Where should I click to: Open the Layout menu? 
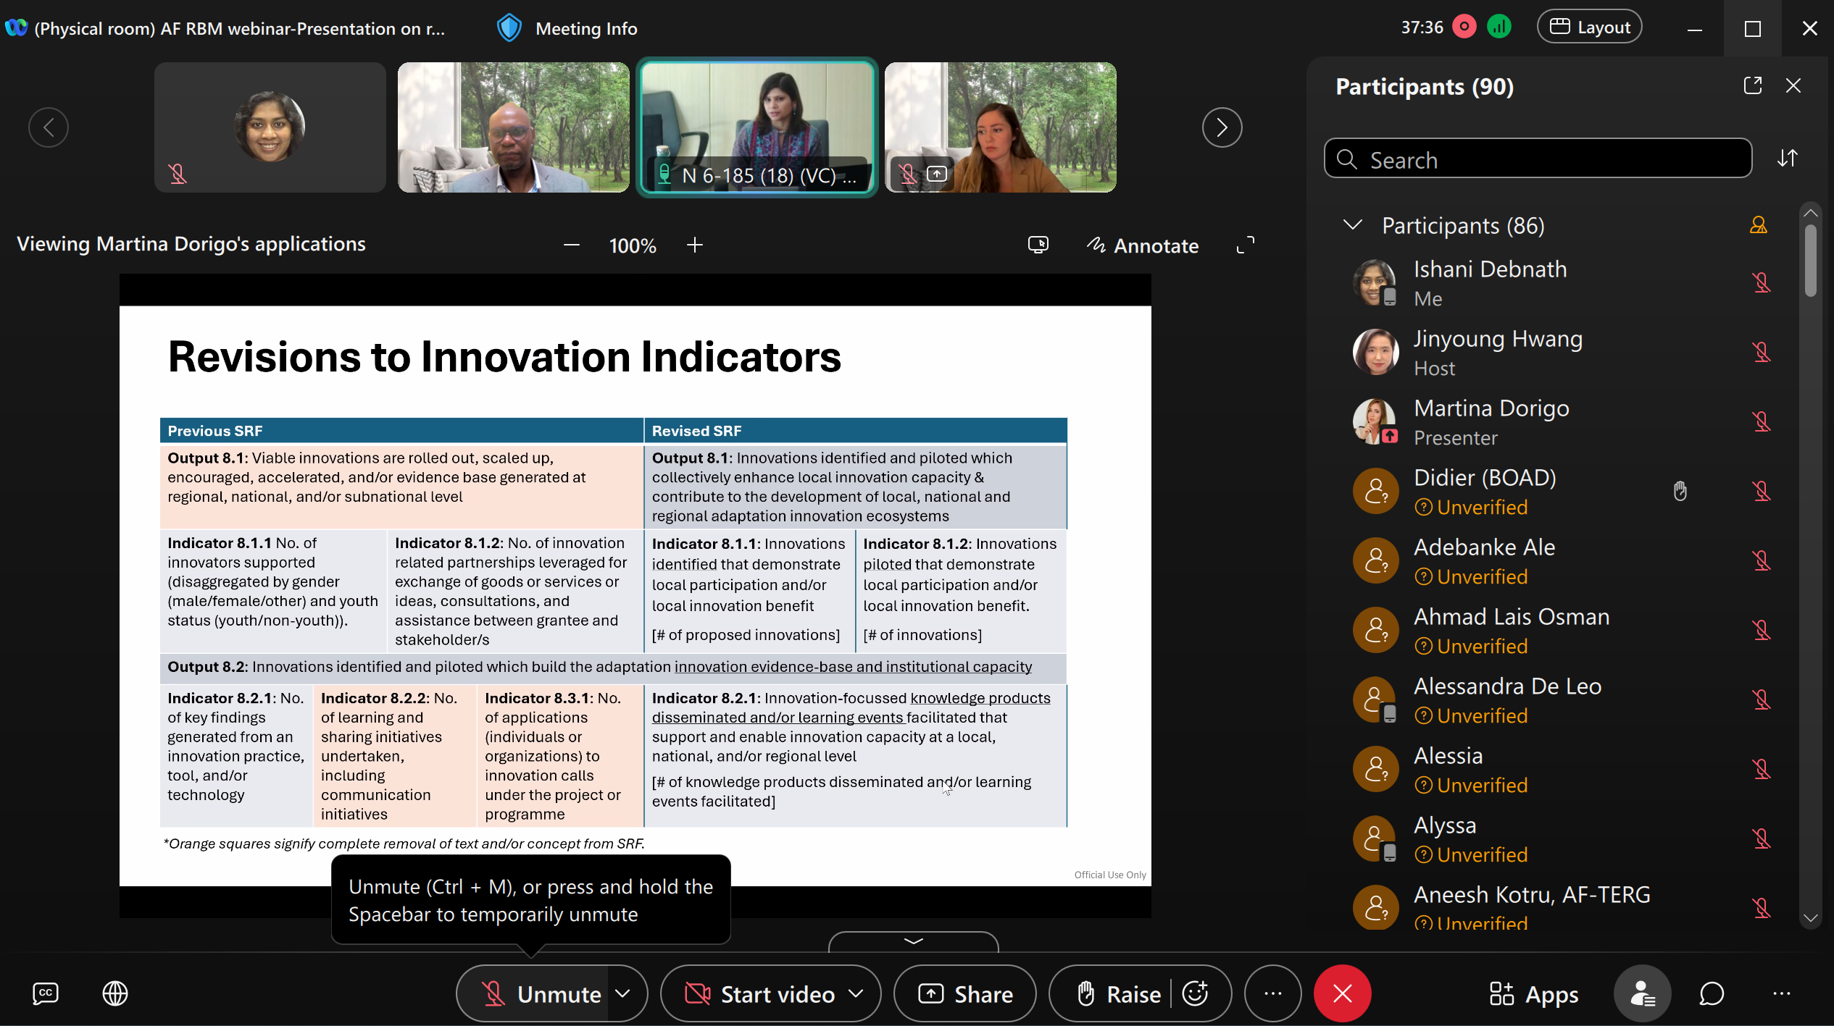click(1589, 28)
